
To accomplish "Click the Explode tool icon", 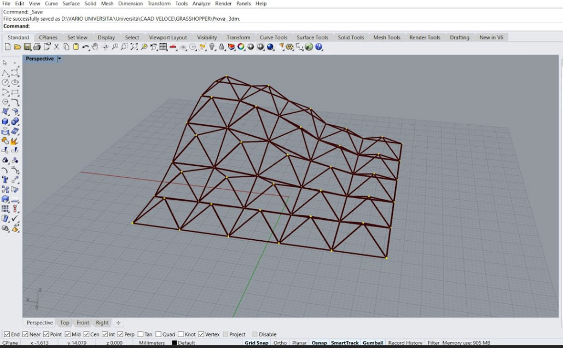I will pyautogui.click(x=15, y=141).
